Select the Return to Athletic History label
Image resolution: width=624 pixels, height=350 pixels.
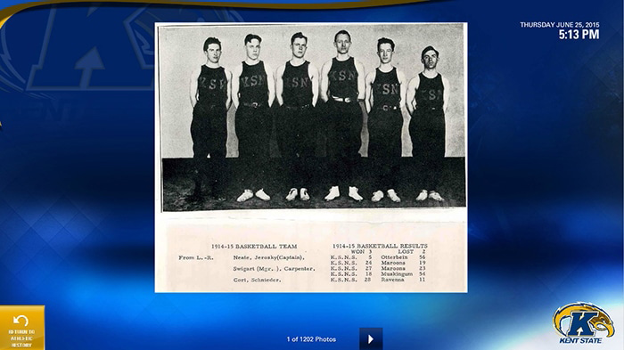pos(21,338)
